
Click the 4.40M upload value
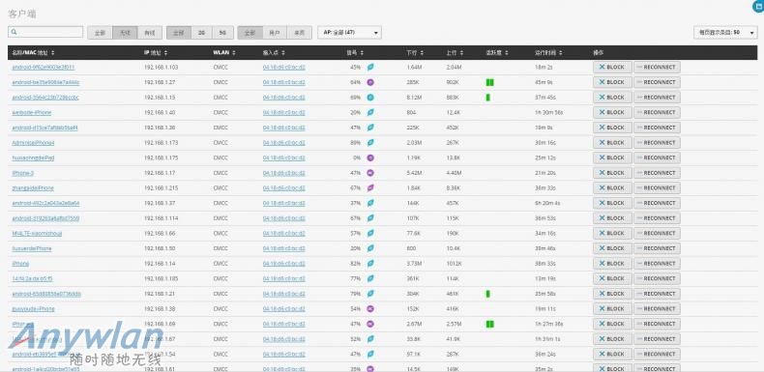(454, 173)
